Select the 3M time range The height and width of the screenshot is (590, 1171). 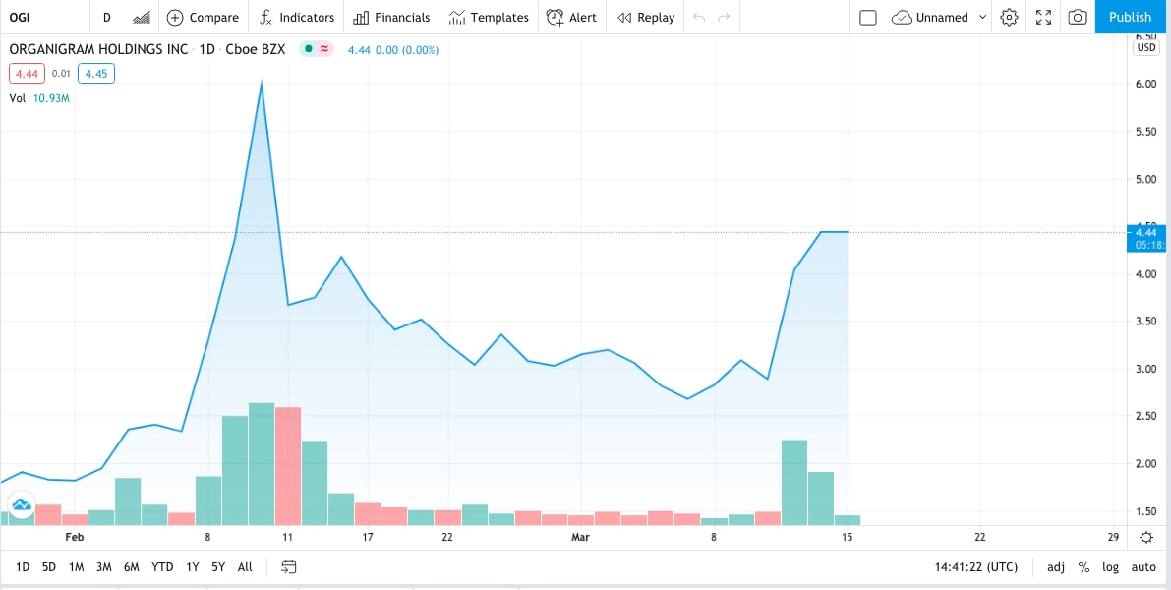(104, 566)
